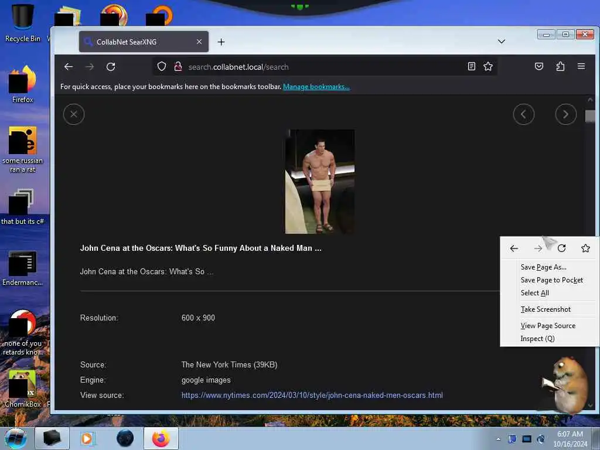Viewport: 600px width, 450px height.
Task: Choose Select All in context menu
Action: pos(549,293)
